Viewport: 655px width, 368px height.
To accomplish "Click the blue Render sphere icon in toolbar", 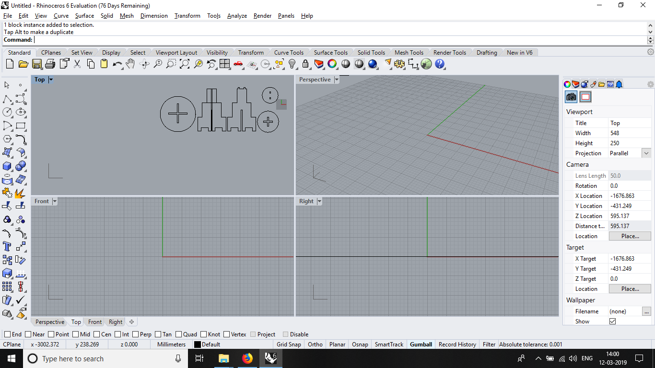I will [x=373, y=64].
